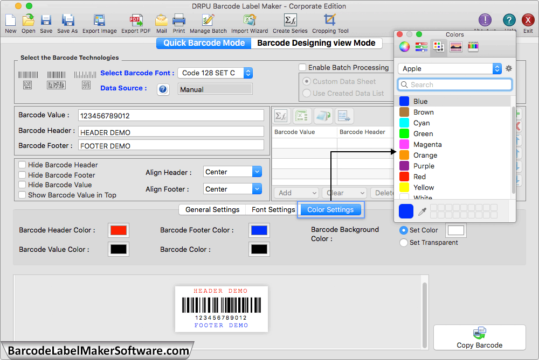539x360 pixels.
Task: Click the Excel import icon above batch table
Action: pyautogui.click(x=302, y=116)
